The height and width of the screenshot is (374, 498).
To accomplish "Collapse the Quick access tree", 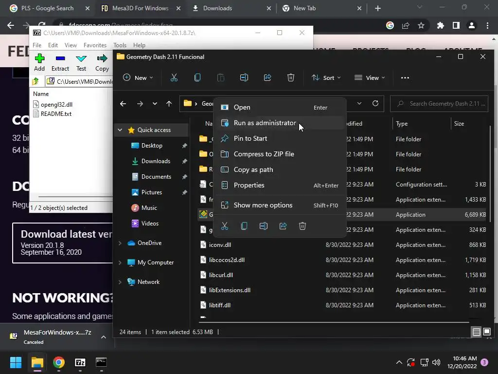I will pyautogui.click(x=120, y=130).
